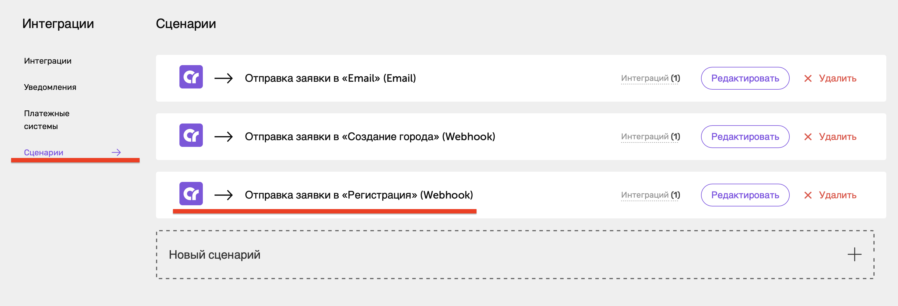This screenshot has height=306, width=898.
Task: Expand Интеграций (1) for «Создание города» scenario
Action: [x=650, y=137]
